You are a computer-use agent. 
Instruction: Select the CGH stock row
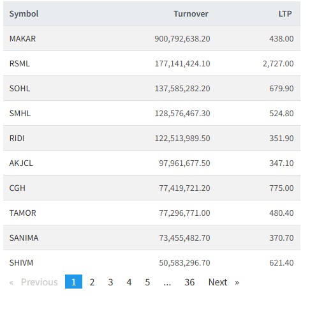(152, 188)
